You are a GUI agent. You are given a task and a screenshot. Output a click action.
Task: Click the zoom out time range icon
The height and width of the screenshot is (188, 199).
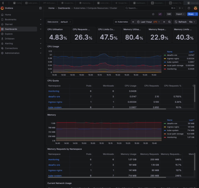tap(169, 22)
